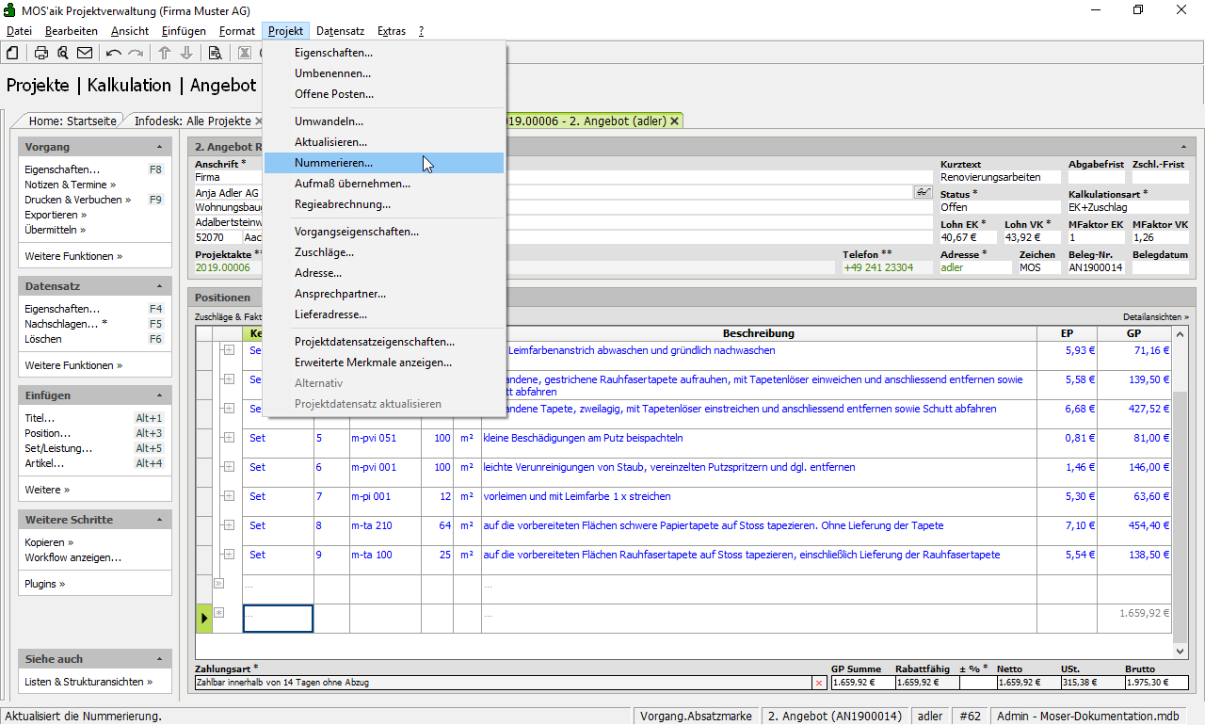
Task: Switch to the Home: Startseite tab
Action: 72,121
